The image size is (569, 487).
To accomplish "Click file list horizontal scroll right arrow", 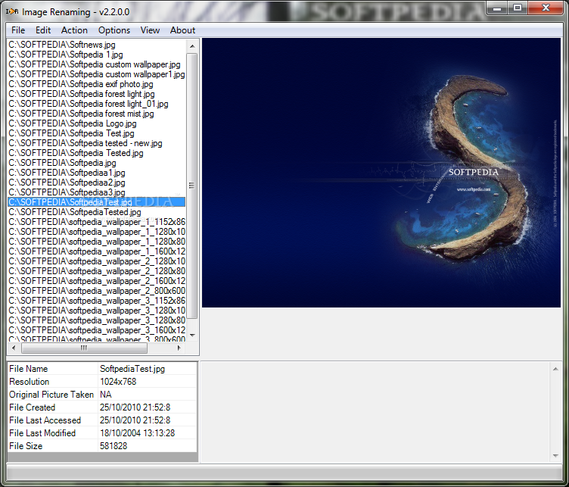I will (179, 348).
